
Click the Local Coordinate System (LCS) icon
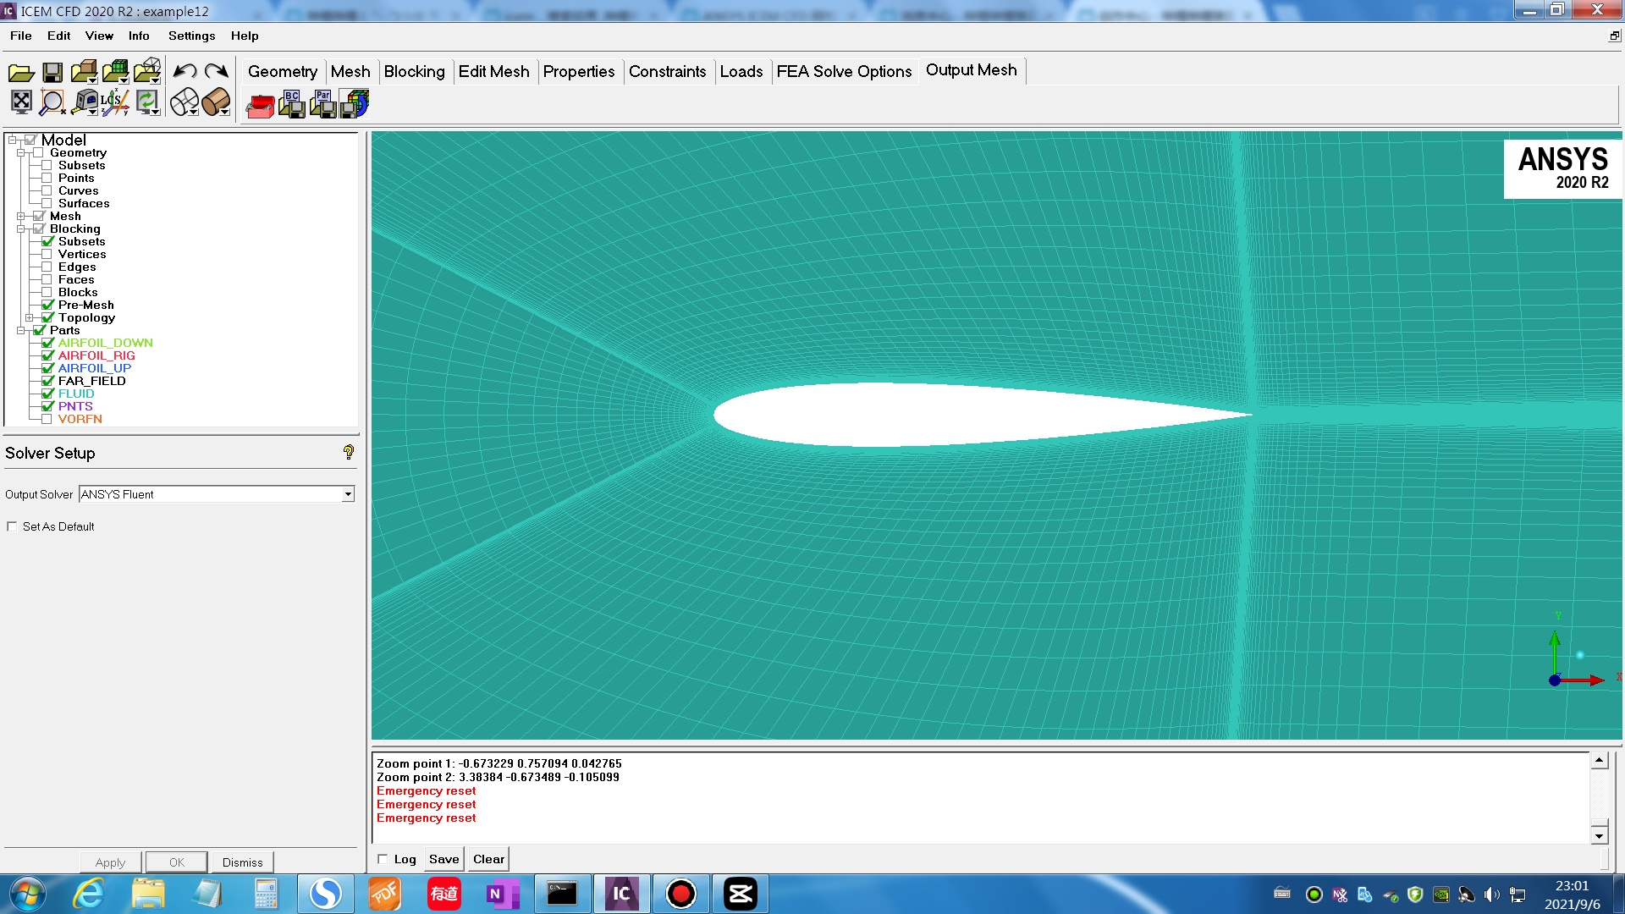(114, 102)
